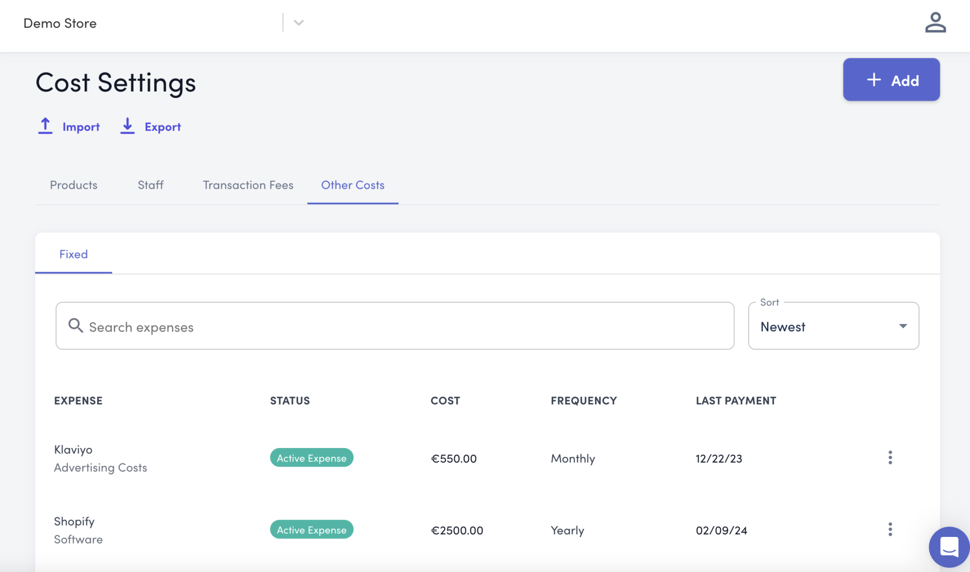Click the Import link text

click(x=81, y=127)
